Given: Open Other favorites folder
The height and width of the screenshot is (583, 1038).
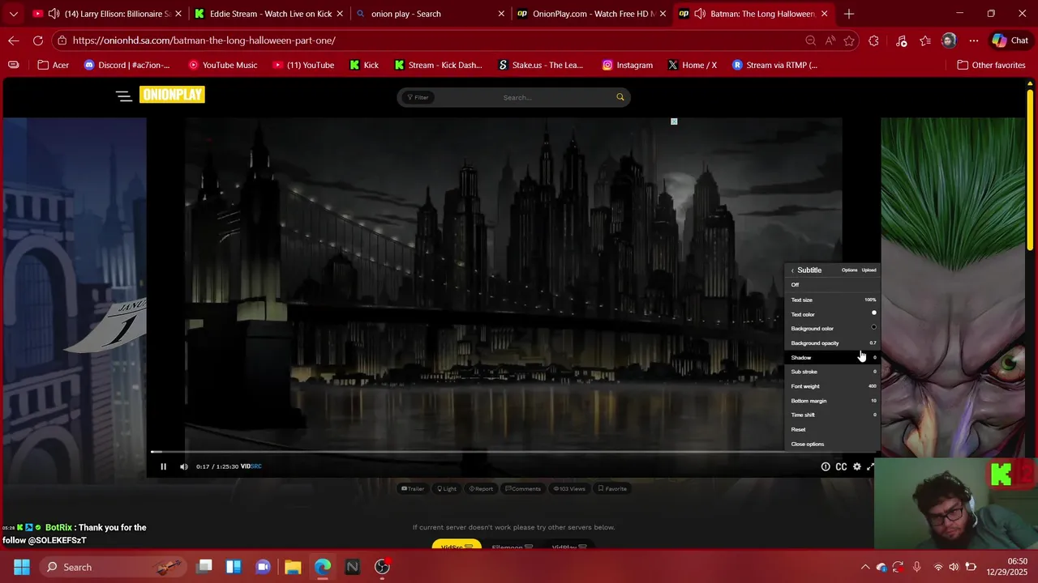Looking at the screenshot, I should click(991, 65).
